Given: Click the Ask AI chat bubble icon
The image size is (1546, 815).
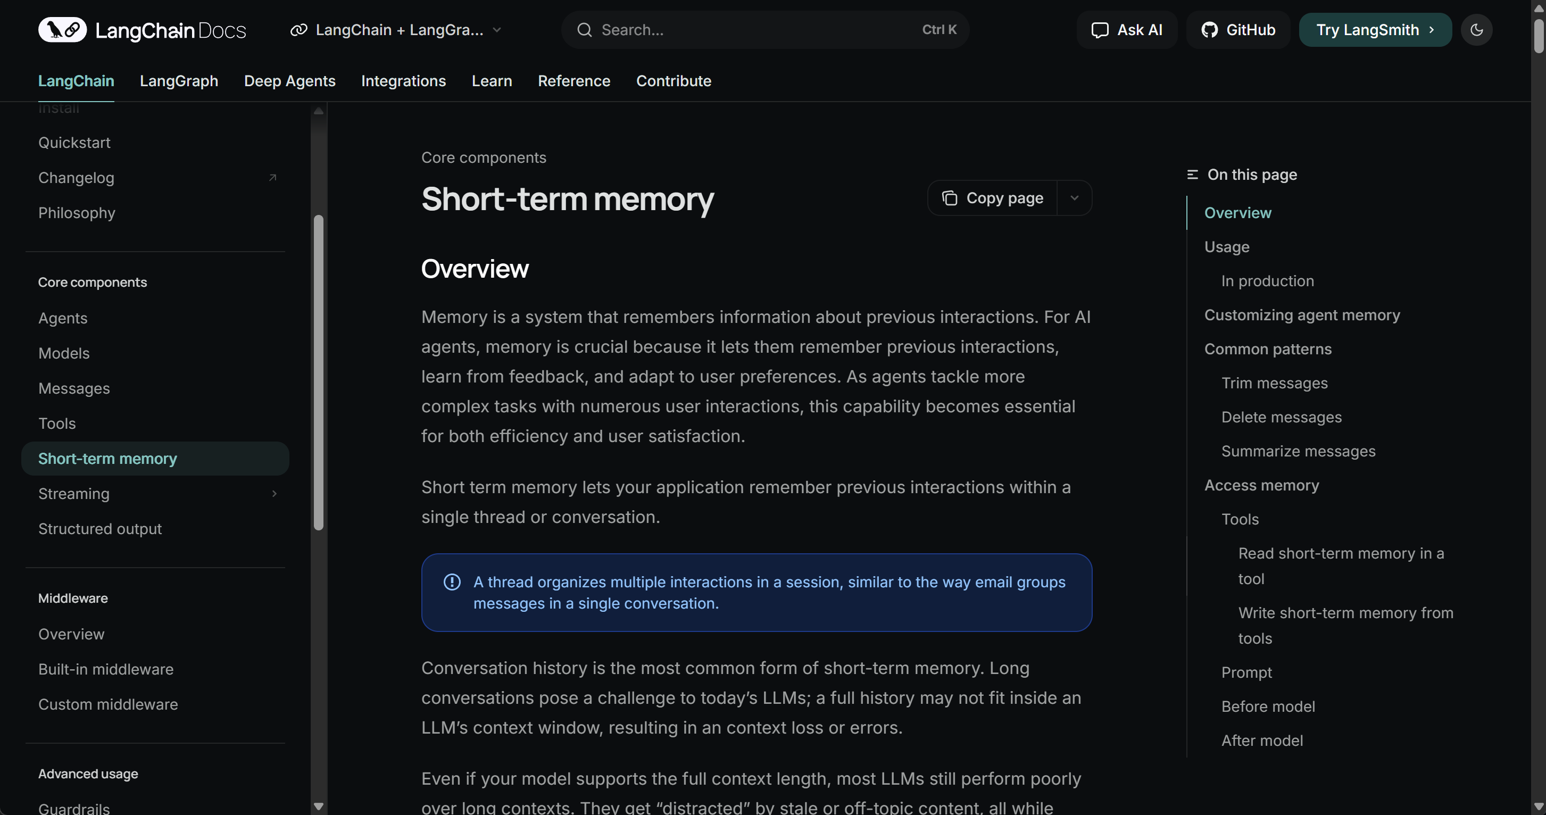Looking at the screenshot, I should point(1100,30).
